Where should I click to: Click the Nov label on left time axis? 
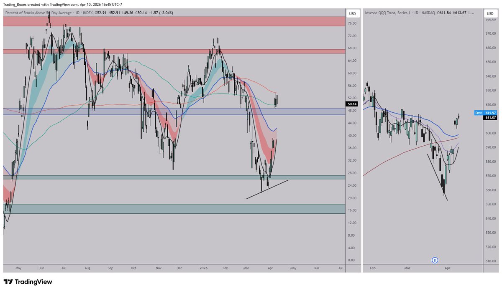pos(158,269)
